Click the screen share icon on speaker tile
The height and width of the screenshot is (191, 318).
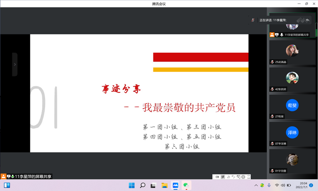[x=277, y=35]
